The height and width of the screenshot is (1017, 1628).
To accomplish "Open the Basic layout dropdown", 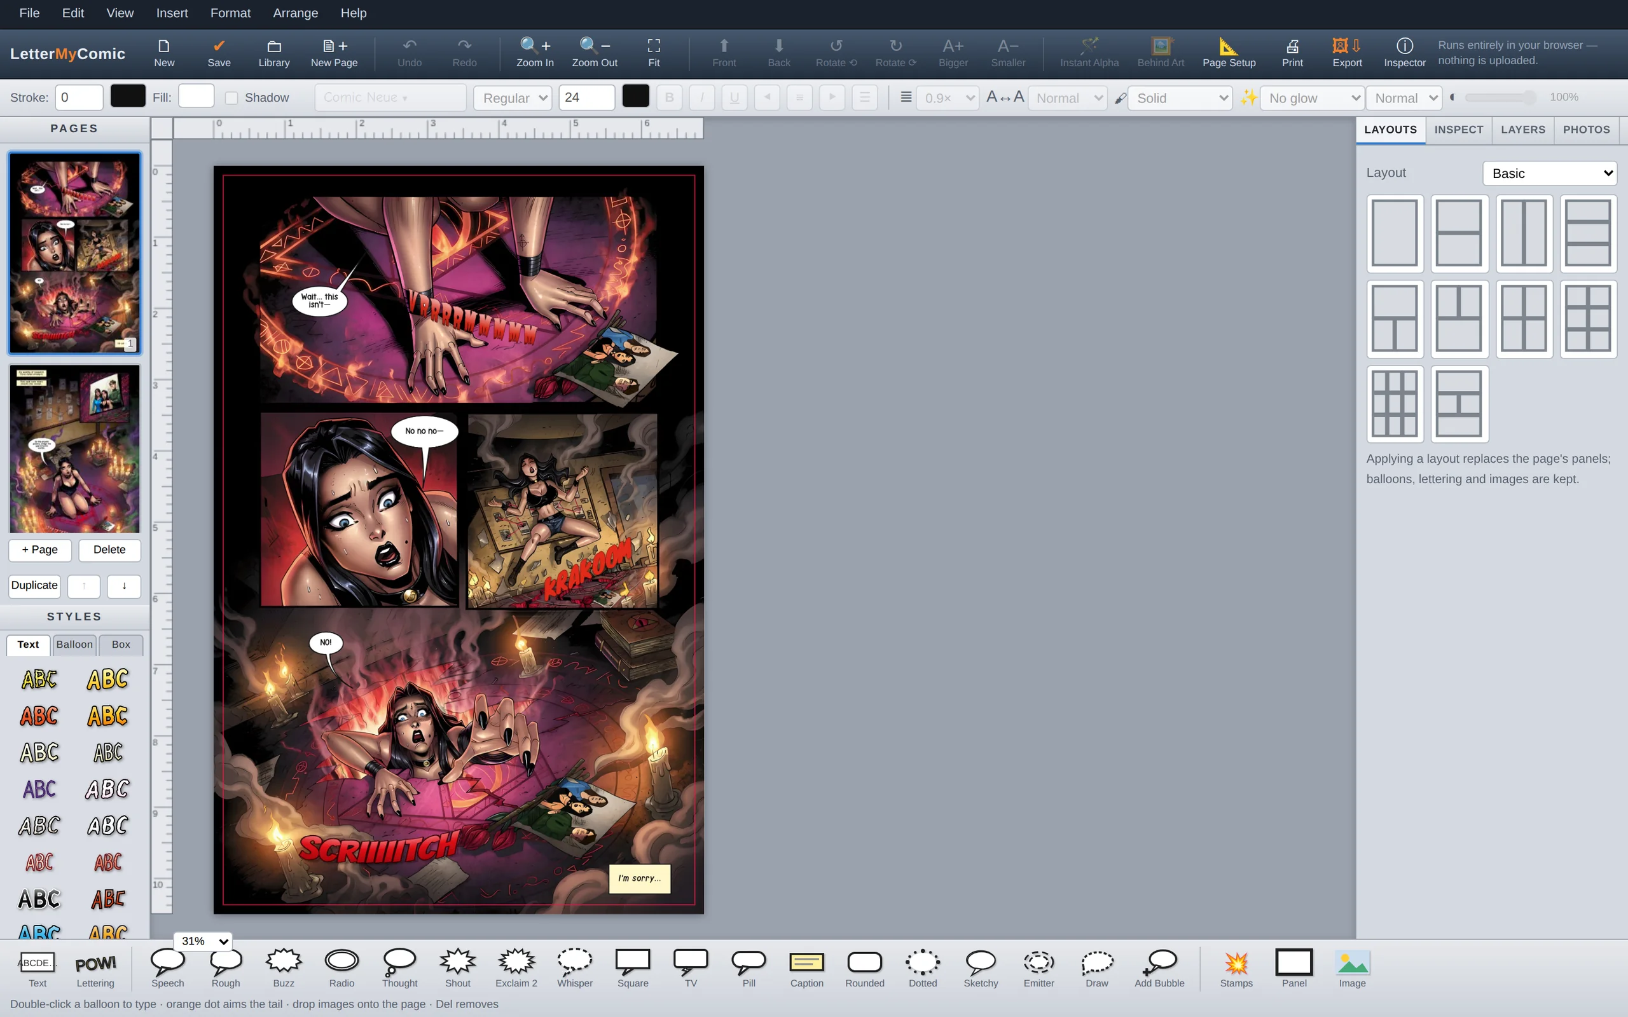I will 1549,174.
